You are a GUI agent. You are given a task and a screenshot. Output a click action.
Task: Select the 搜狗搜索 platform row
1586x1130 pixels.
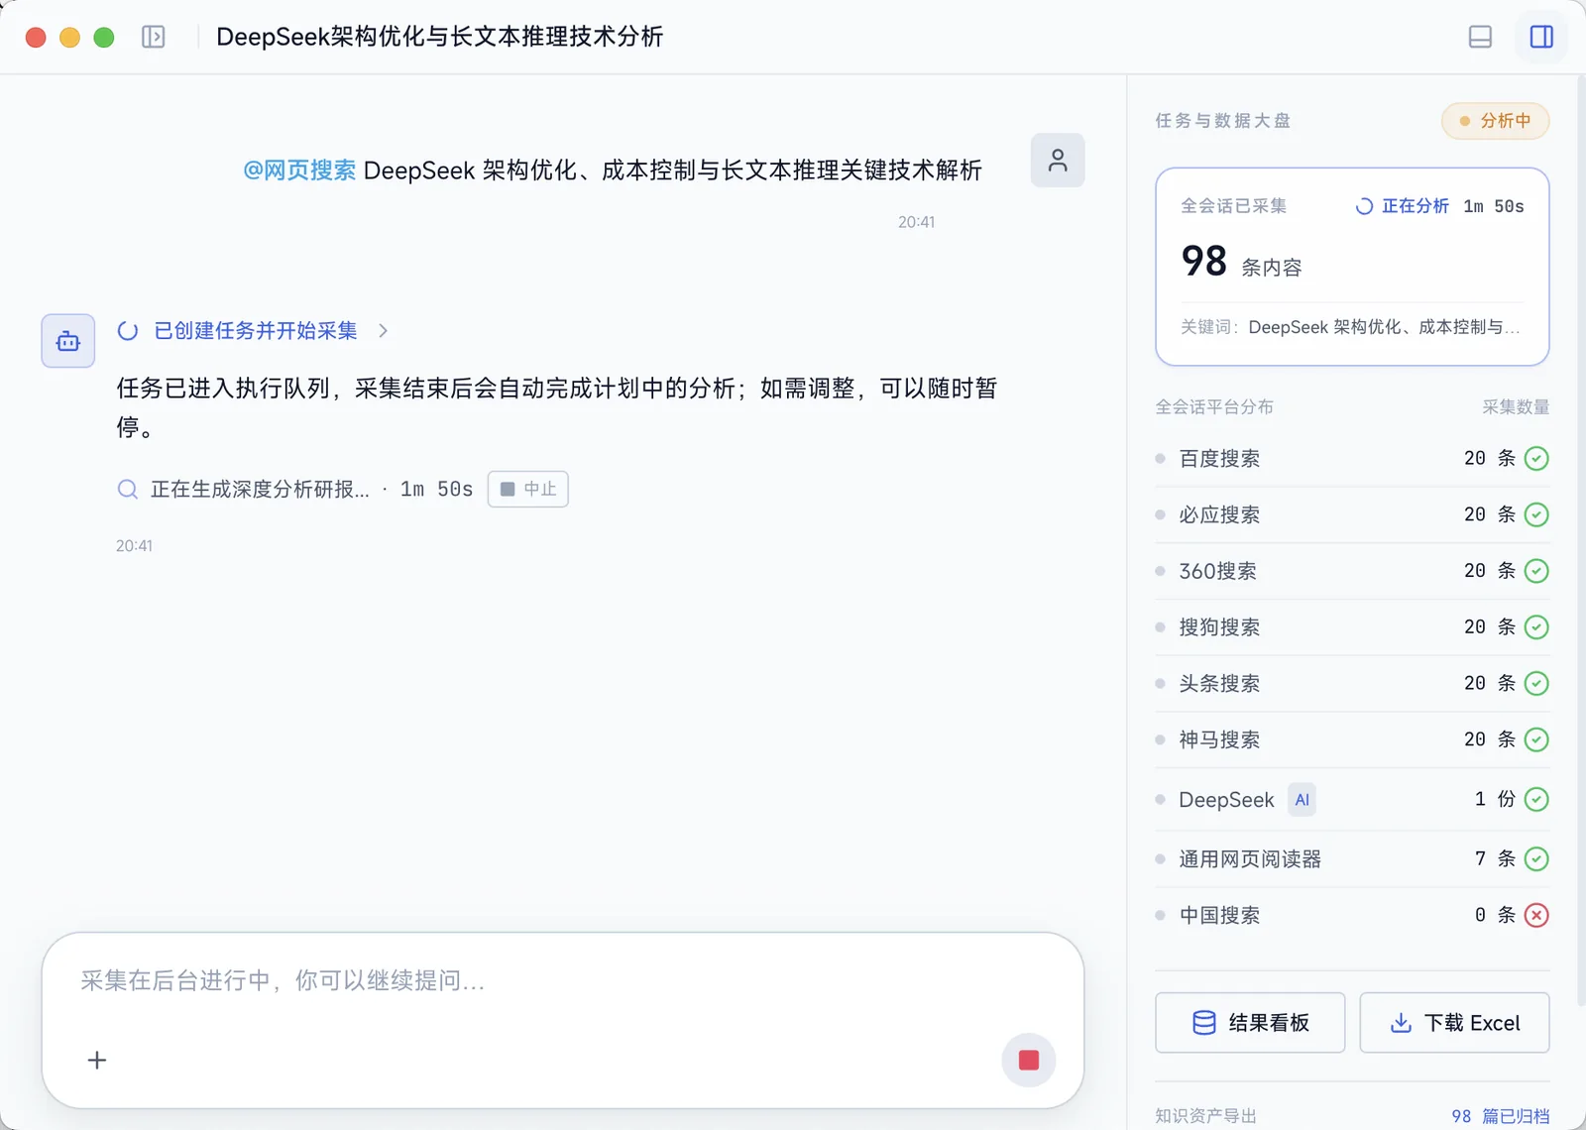1352,626
